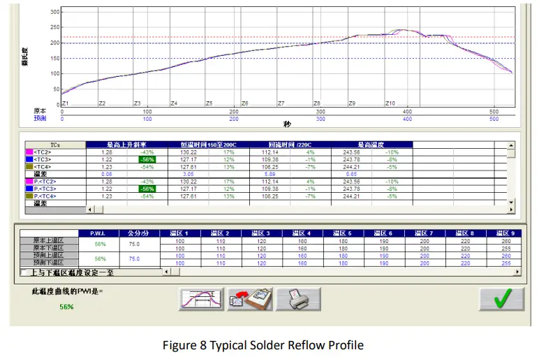539x357 pixels.
Task: Click highlighted -56% cell in P.<TC3> row
Action: tap(147, 189)
